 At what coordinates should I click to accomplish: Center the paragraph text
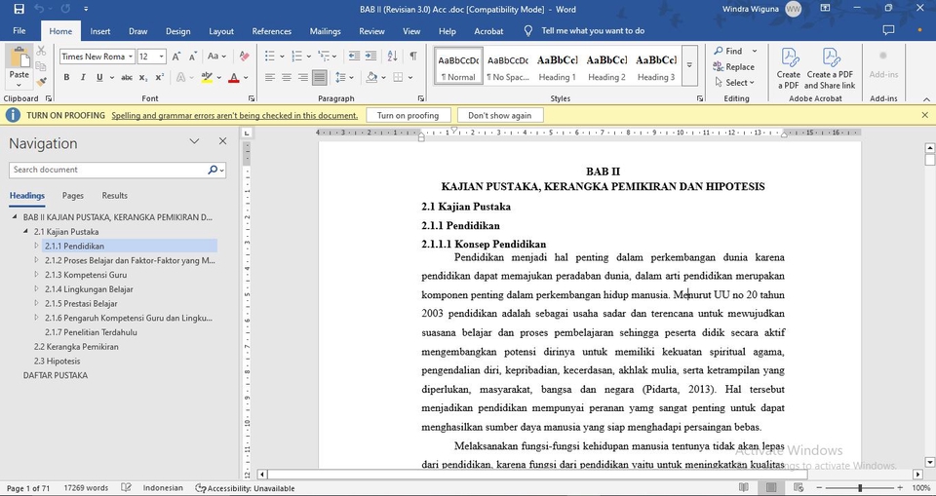point(287,78)
